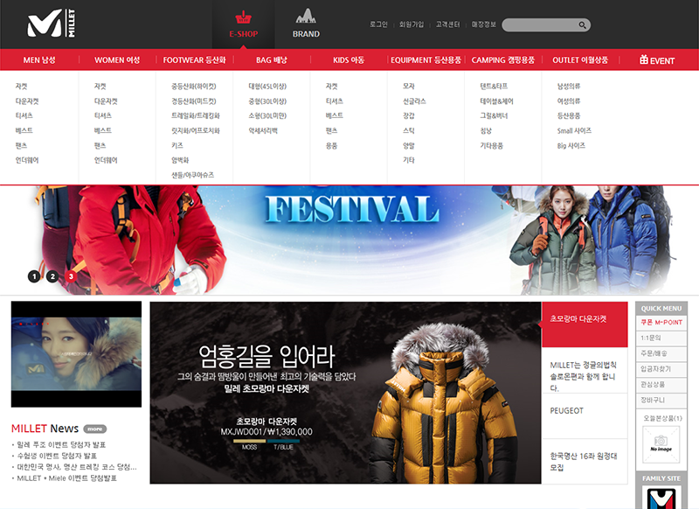Click the FESTIVAL banner image
This screenshot has width=699, height=509.
pyautogui.click(x=349, y=240)
